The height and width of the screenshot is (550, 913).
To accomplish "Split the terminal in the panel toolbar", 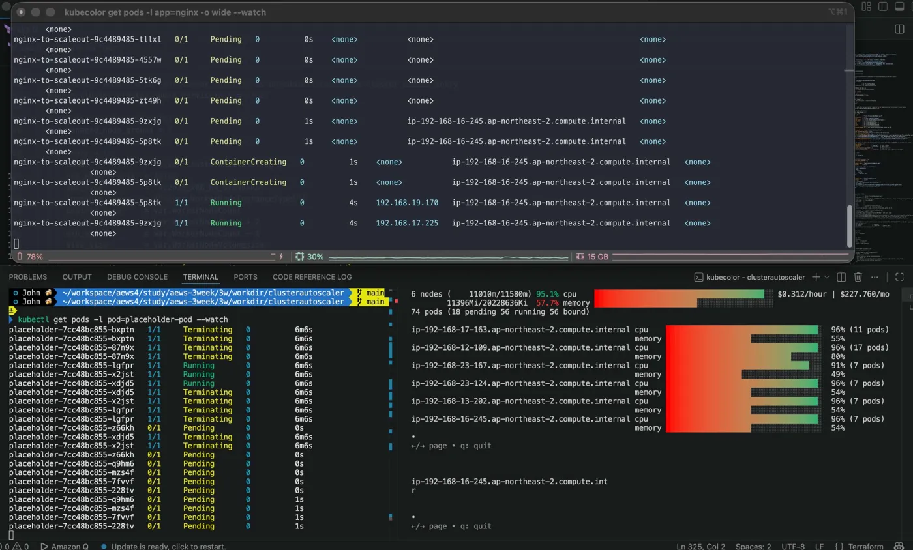I will [841, 277].
